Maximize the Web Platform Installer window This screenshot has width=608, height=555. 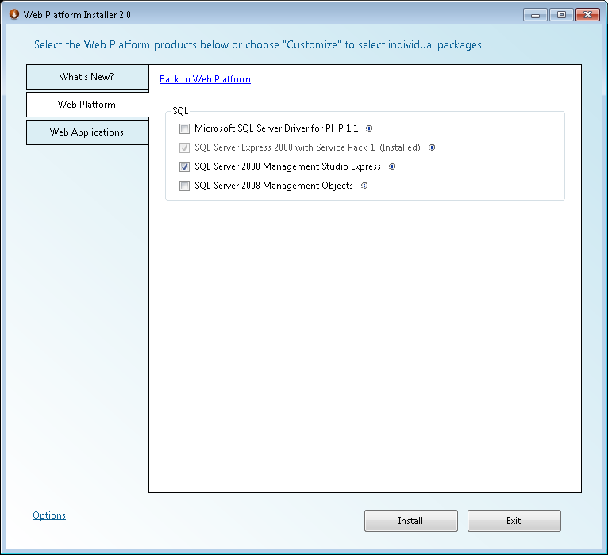click(561, 15)
